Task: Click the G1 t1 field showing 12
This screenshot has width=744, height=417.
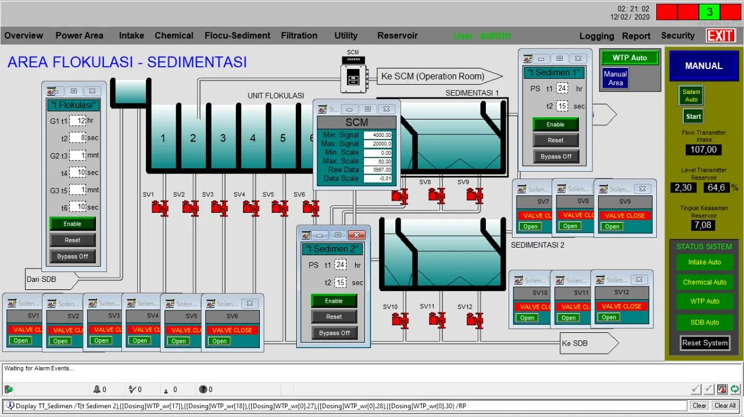Action: (78, 121)
